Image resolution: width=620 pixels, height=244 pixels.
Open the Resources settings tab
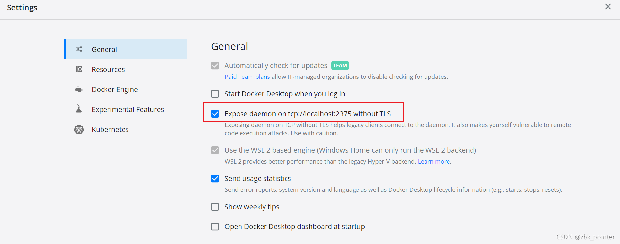[108, 70]
